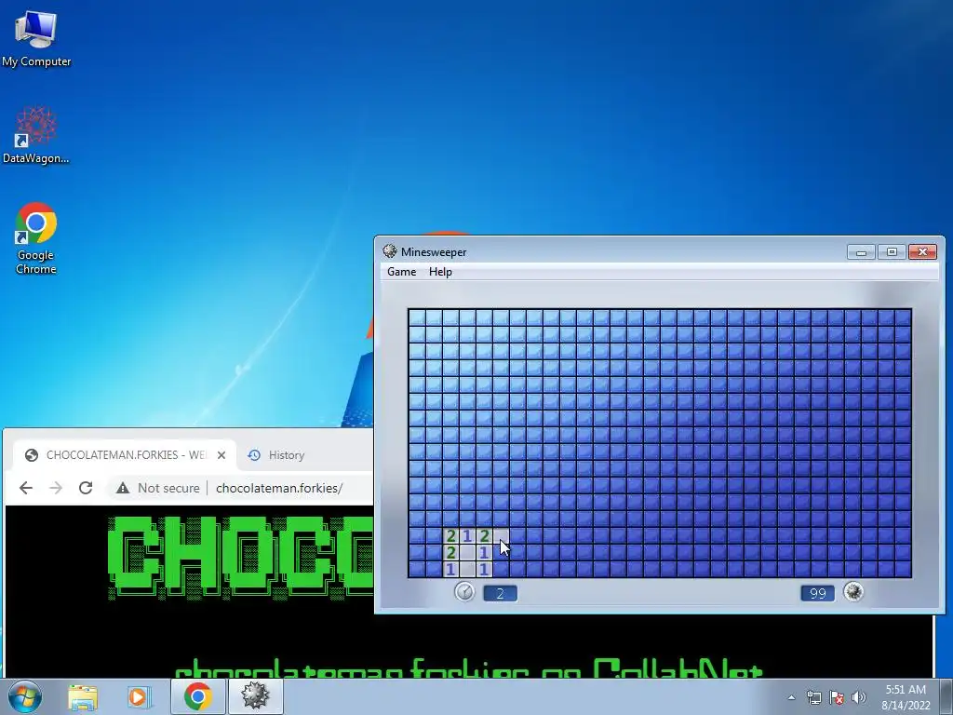The image size is (953, 715).
Task: Open the Action Center flag icon
Action: point(837,697)
